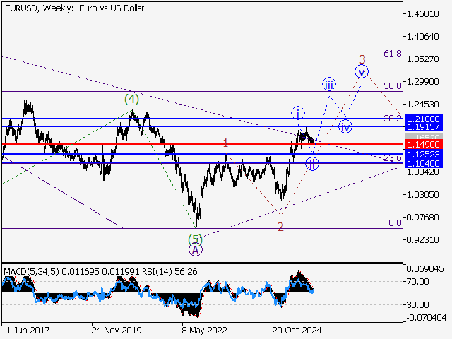452x339 pixels.
Task: Select the red wave 3 label
Action: point(362,59)
